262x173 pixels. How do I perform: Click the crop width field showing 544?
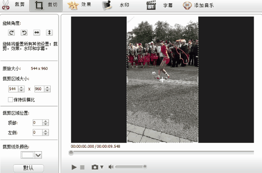(13, 89)
